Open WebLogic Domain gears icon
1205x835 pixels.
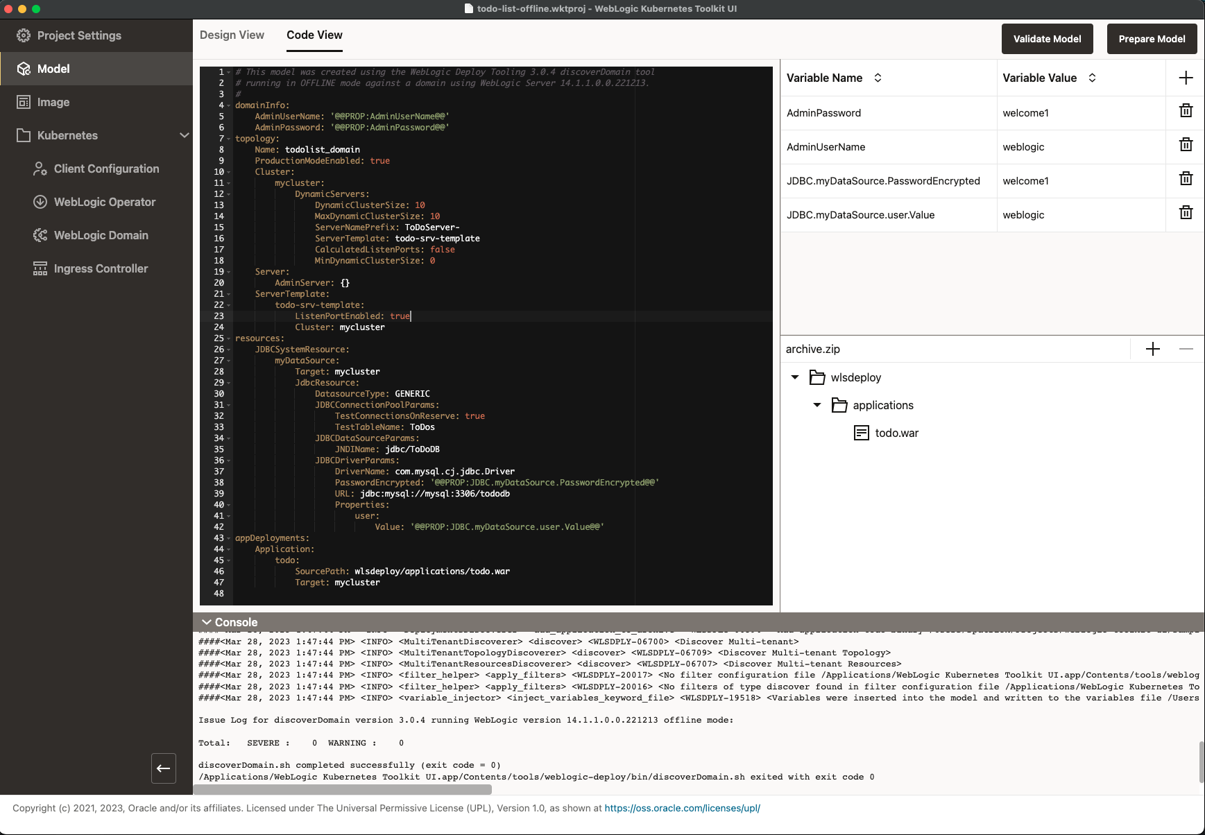pyautogui.click(x=40, y=235)
